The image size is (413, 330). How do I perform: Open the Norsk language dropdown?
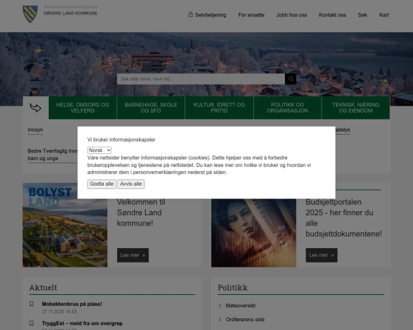click(x=100, y=150)
